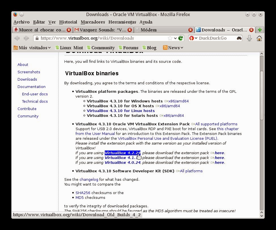Click the scrollbar up arrow
276x230 pixels.
[262, 54]
